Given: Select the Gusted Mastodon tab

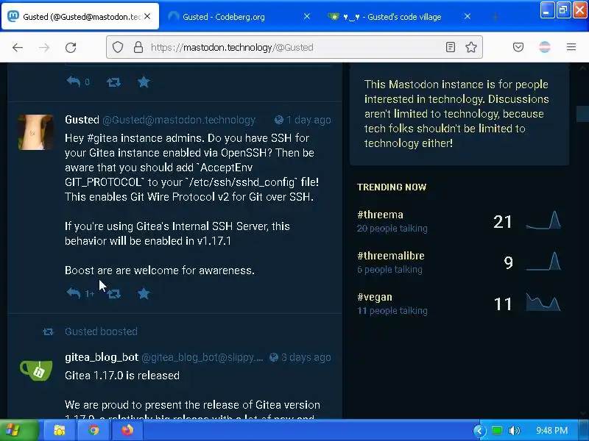Looking at the screenshot, I should [80, 16].
